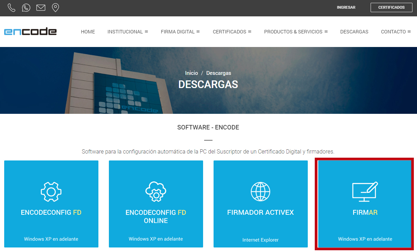Open the Contacto dropdown menu

coord(396,32)
